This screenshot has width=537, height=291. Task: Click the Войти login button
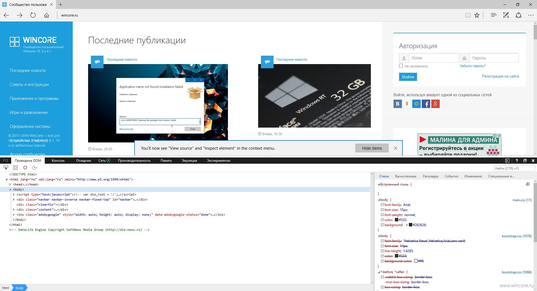point(408,77)
